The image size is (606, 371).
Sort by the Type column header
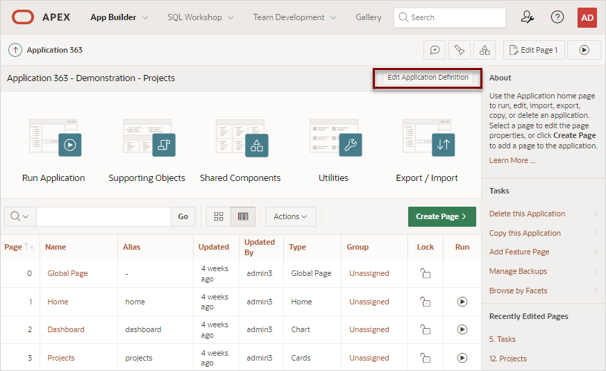(297, 247)
